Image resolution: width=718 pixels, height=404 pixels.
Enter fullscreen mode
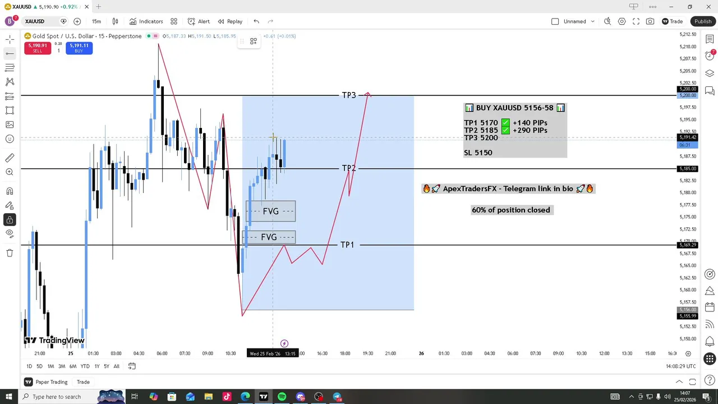click(x=636, y=21)
